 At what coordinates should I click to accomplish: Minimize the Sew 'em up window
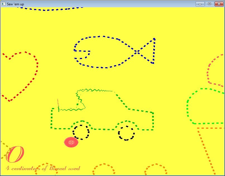(200, 4)
